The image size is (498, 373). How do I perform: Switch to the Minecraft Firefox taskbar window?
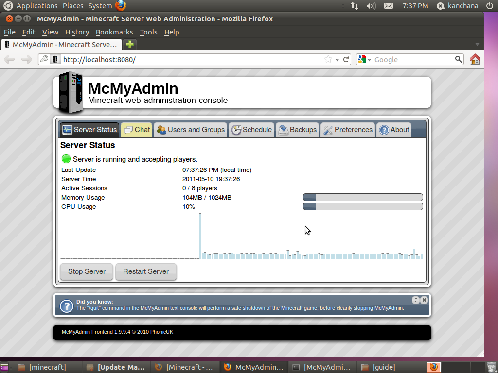184,367
